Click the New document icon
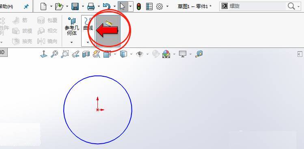Viewport: 304px width, 149px height. coord(43,6)
